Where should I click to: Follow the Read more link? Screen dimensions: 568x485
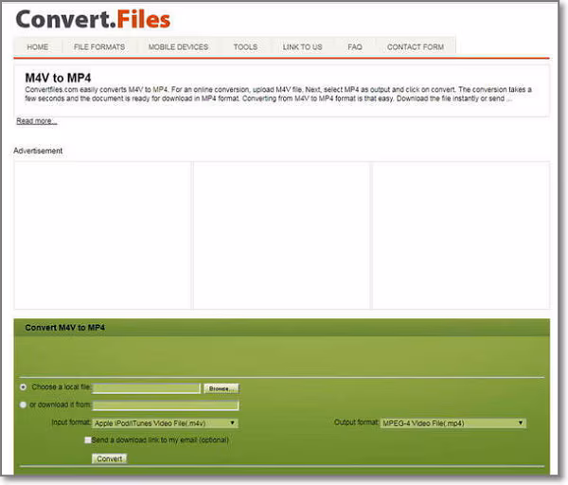tap(37, 121)
